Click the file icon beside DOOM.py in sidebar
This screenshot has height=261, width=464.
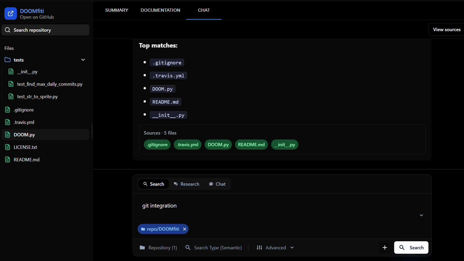tap(8, 135)
